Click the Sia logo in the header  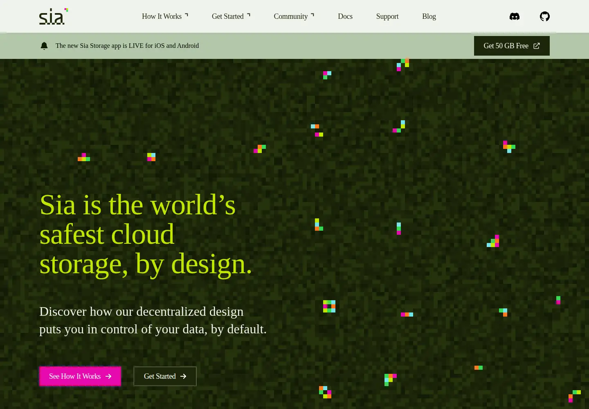[x=54, y=16]
